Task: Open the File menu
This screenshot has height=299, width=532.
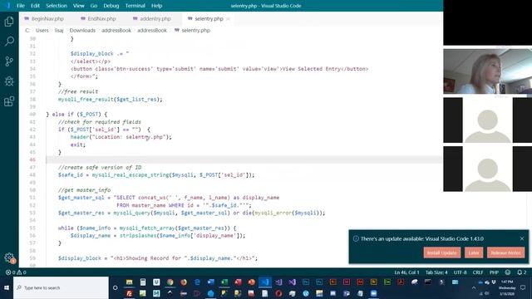Action: (x=21, y=6)
